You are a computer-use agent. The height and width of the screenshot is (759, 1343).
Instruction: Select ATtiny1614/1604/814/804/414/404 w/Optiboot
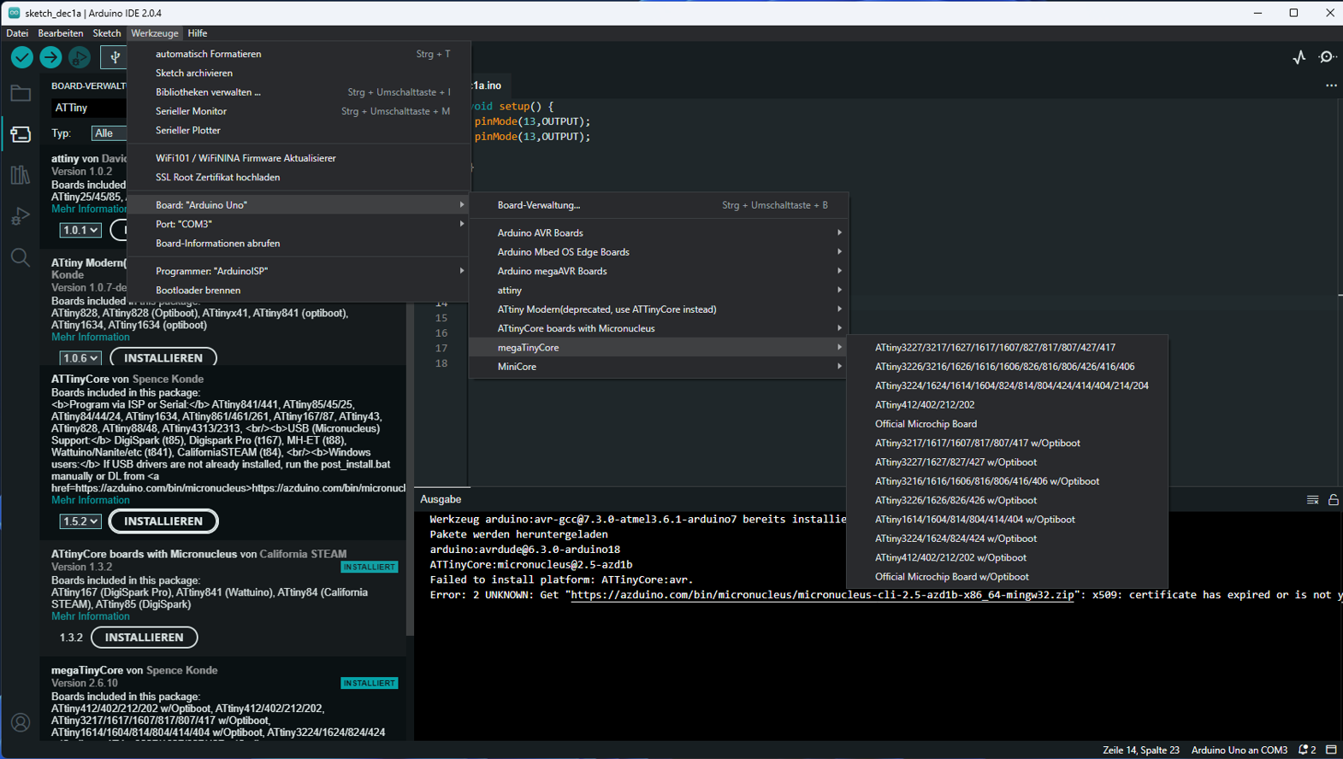pyautogui.click(x=1007, y=520)
